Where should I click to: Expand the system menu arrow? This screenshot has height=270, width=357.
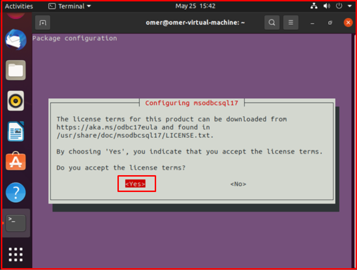tap(350, 6)
